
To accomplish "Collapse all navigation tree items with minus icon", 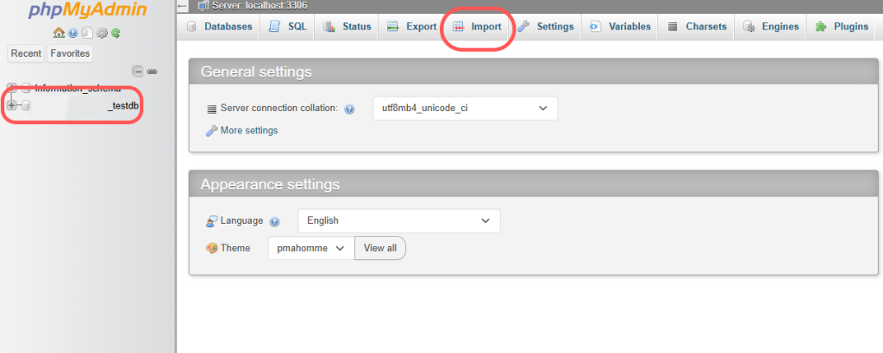I will pos(138,71).
